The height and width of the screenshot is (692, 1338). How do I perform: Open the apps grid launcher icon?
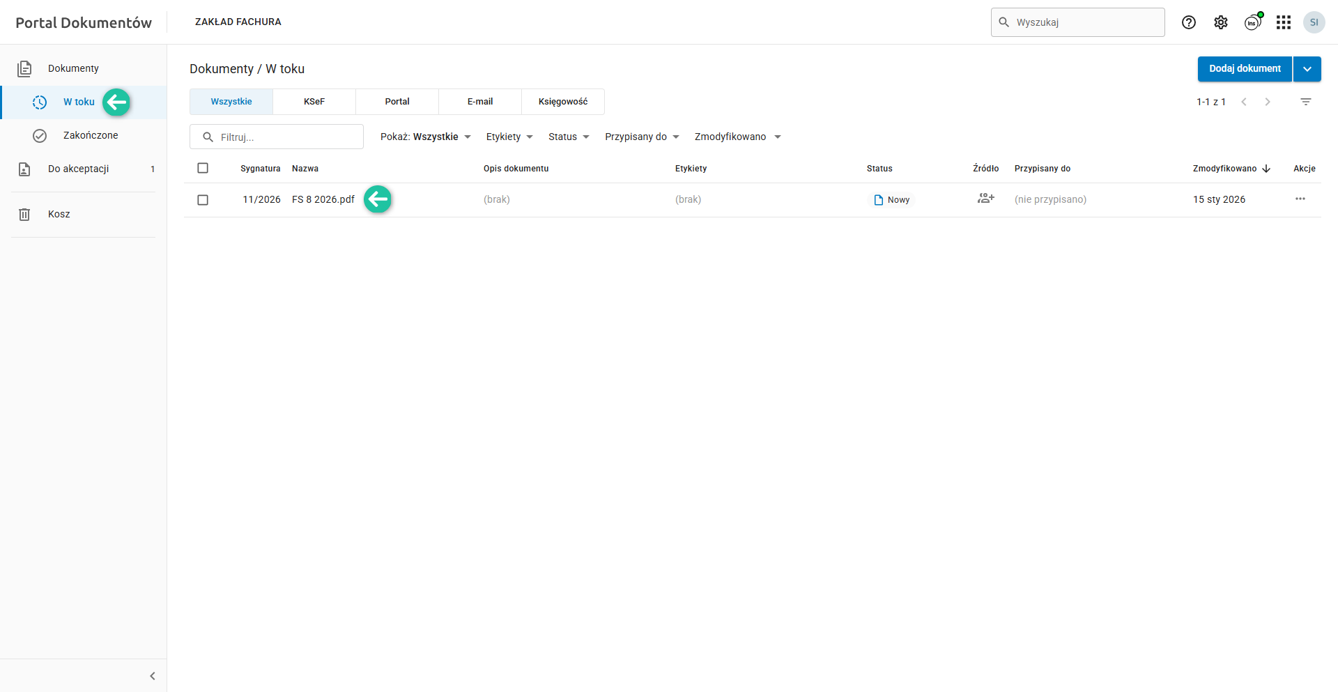coord(1284,22)
